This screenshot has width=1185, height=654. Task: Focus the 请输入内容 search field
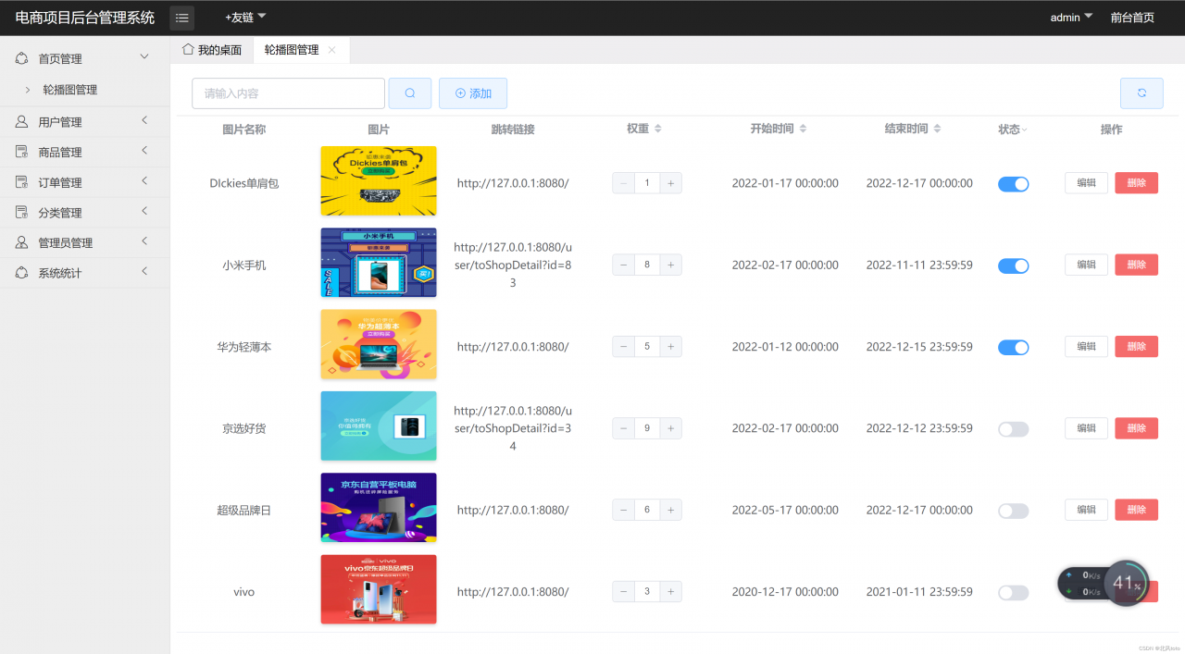(x=288, y=93)
